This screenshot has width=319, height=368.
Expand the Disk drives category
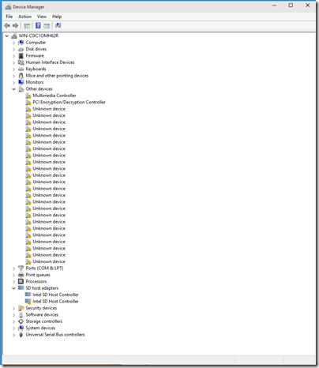coord(14,49)
